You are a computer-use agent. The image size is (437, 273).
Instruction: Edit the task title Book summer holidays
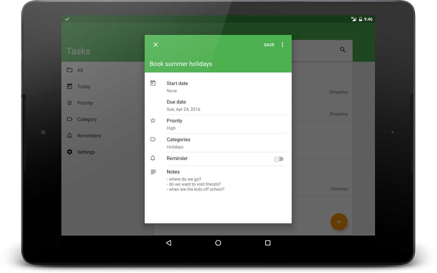[181, 64]
